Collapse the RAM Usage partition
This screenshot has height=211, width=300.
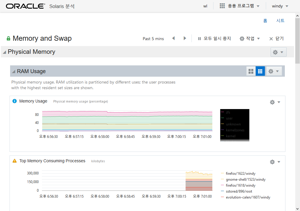click(x=14, y=71)
